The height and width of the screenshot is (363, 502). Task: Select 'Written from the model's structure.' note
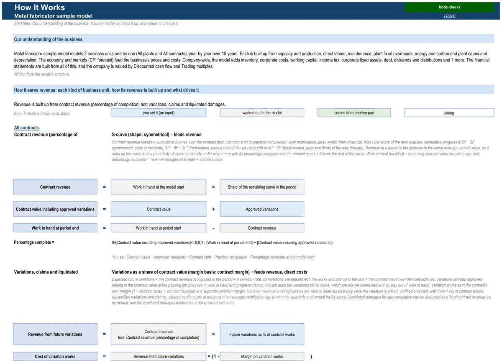point(42,74)
